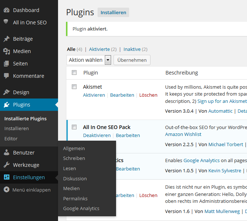This screenshot has width=247, height=221.
Task: Click the Kommentare speech bubble icon
Action: (7, 76)
